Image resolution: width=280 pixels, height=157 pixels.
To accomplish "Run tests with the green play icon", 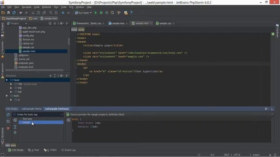I will 96,13.
